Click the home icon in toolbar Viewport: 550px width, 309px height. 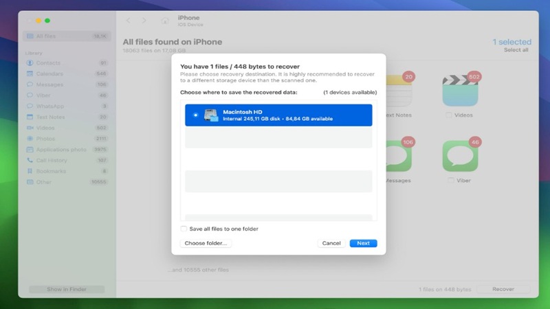pos(165,21)
